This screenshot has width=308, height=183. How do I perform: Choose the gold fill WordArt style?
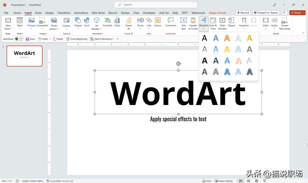249,38
